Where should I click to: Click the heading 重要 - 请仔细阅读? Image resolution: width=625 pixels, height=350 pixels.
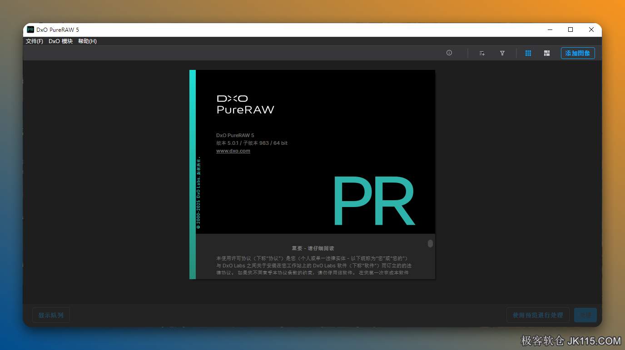tap(312, 248)
